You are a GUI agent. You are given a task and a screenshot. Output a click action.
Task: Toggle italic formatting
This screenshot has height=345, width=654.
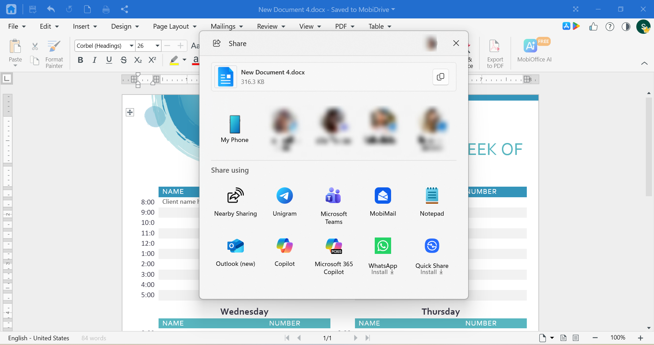pos(94,60)
